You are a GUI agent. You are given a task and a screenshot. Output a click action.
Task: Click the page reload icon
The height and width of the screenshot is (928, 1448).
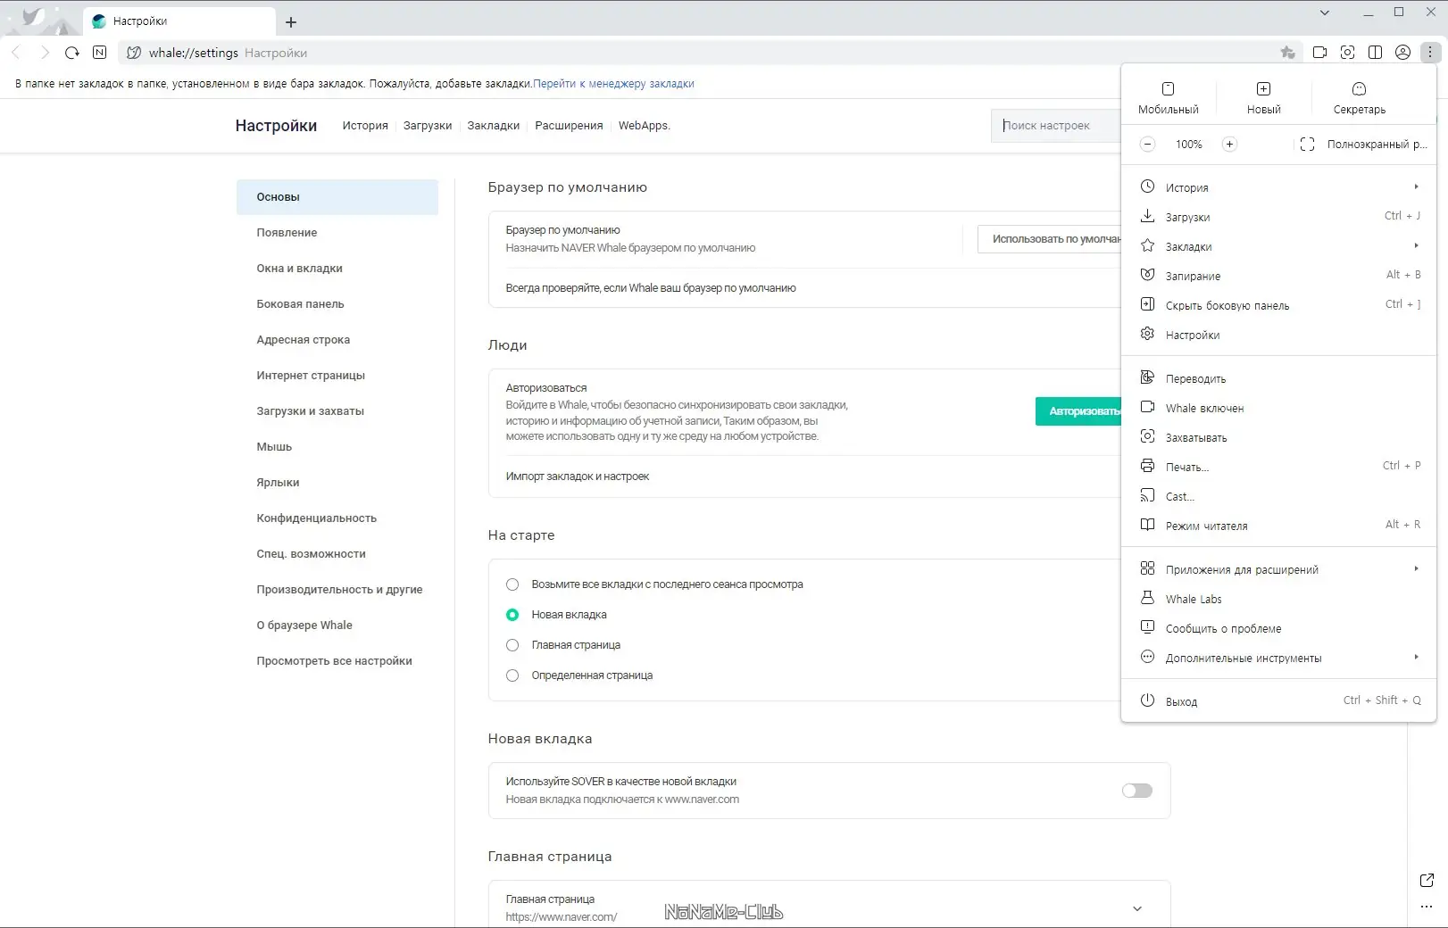coord(72,53)
